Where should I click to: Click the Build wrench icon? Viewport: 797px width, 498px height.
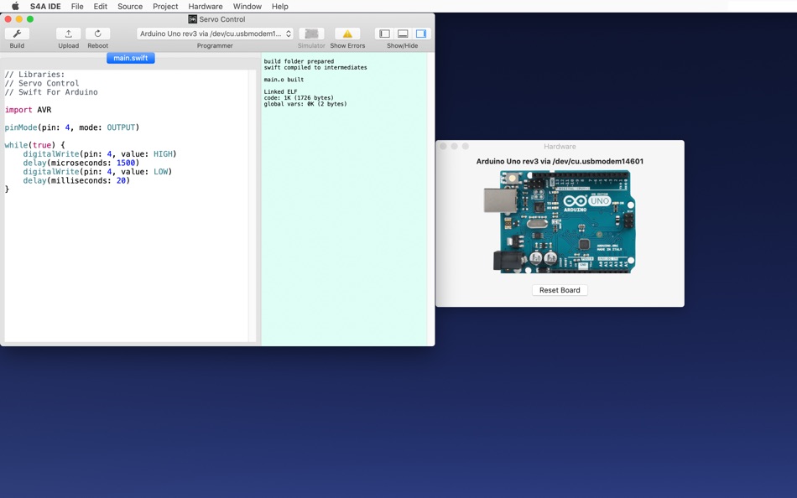click(x=17, y=34)
